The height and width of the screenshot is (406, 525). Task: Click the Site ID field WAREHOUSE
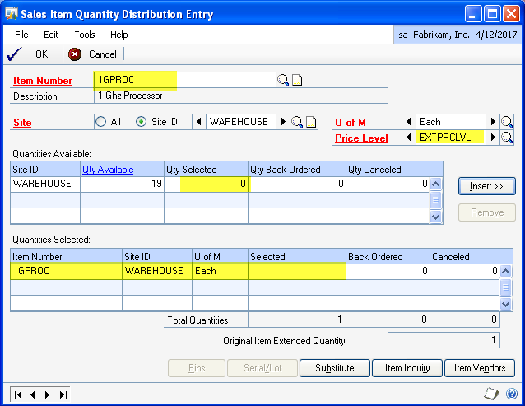point(241,122)
